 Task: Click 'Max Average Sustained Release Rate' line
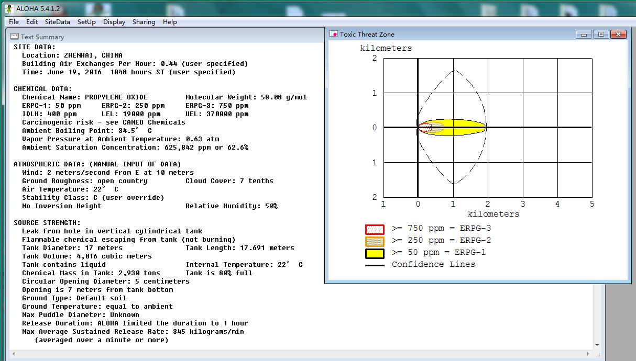(133, 332)
